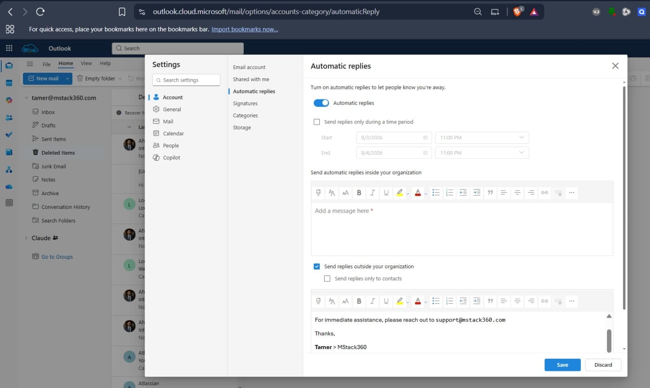Click the bookmark icon beside address bar
The width and height of the screenshot is (650, 388).
point(122,12)
